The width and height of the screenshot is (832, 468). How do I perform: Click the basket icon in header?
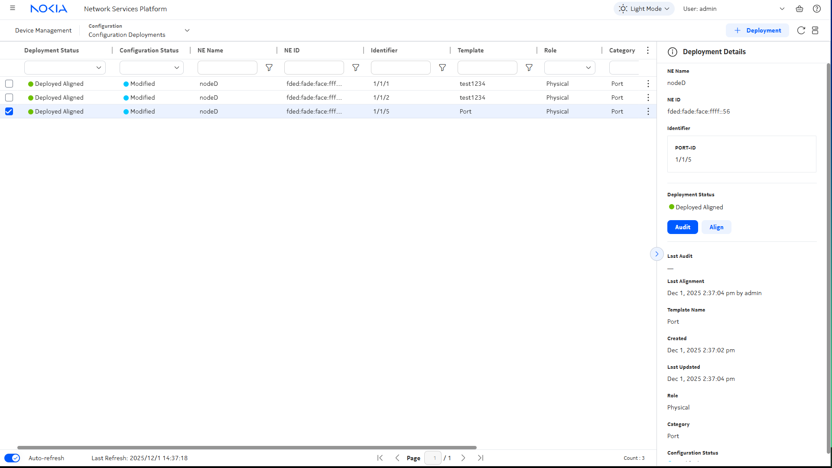799,9
